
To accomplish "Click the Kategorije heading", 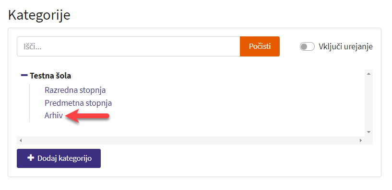I will coord(39,15).
